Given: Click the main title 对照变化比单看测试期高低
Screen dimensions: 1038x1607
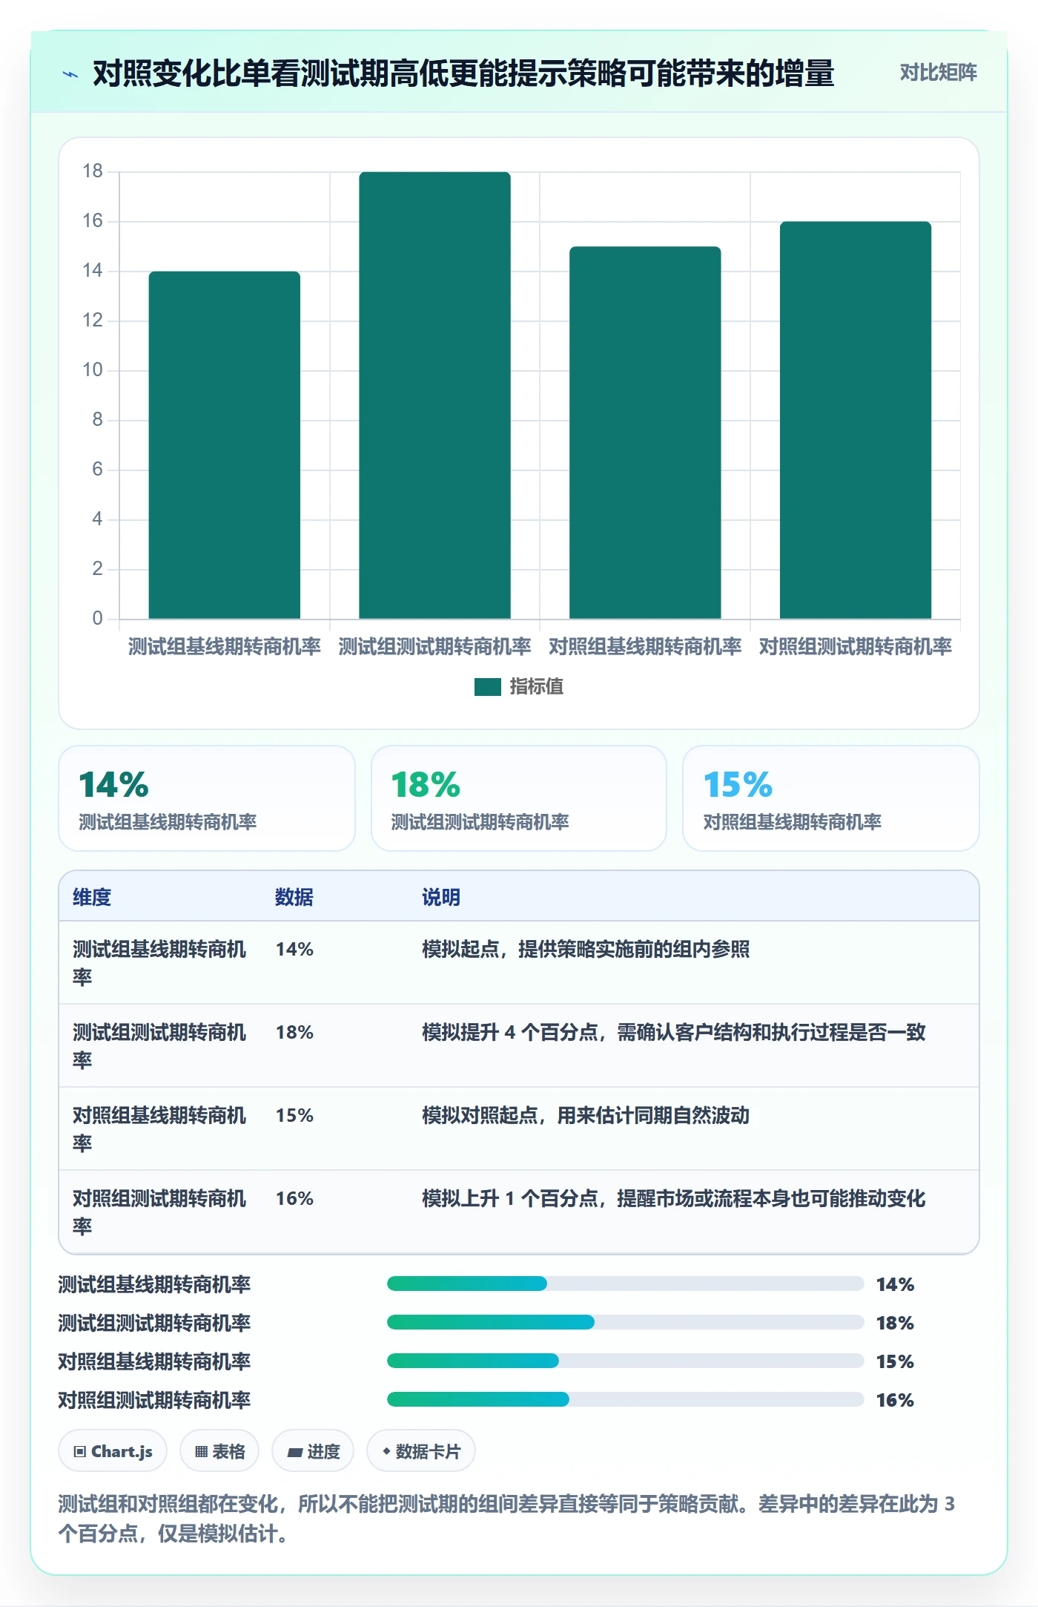Looking at the screenshot, I should tap(463, 73).
